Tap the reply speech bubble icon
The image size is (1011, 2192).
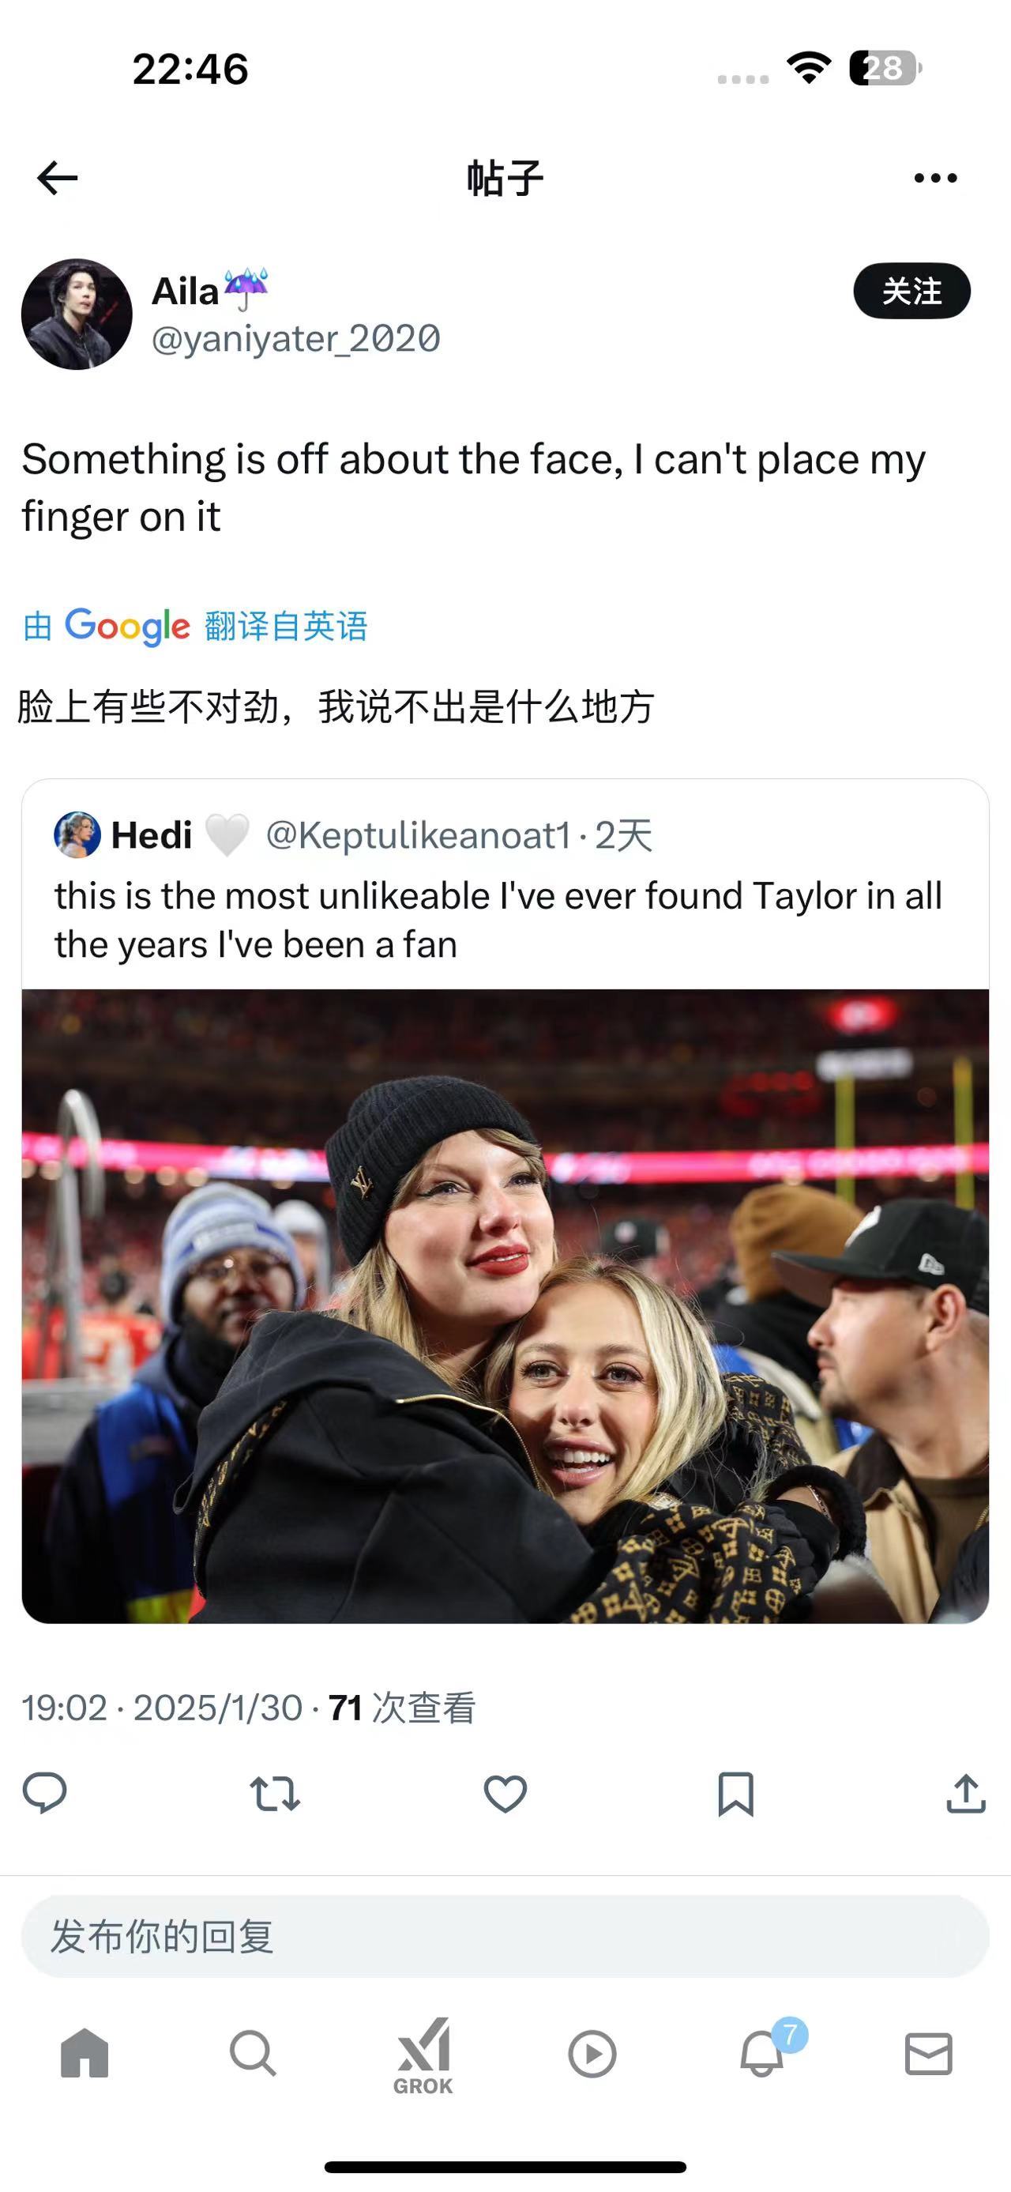click(44, 1793)
